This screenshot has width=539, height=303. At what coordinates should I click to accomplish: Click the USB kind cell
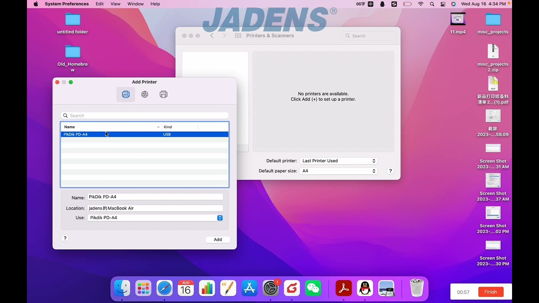pos(167,134)
